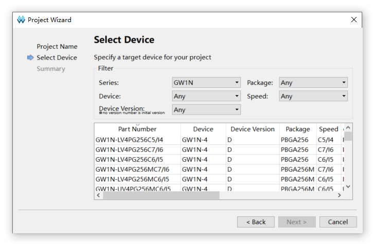
Task: Click the vertical scrollbar thumb
Action: pos(348,137)
